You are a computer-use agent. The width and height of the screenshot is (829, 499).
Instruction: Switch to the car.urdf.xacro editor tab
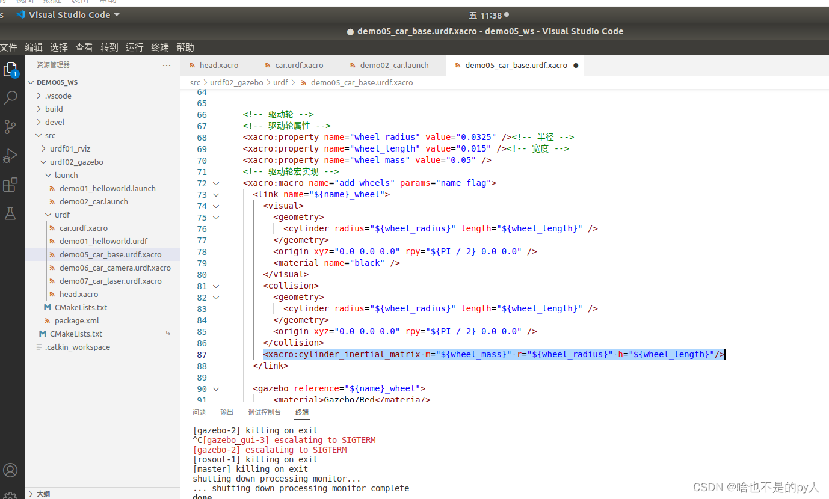coord(298,65)
